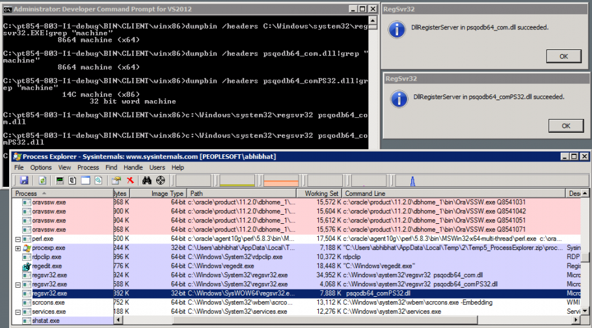Click the shstat.exe process icon

[27, 320]
